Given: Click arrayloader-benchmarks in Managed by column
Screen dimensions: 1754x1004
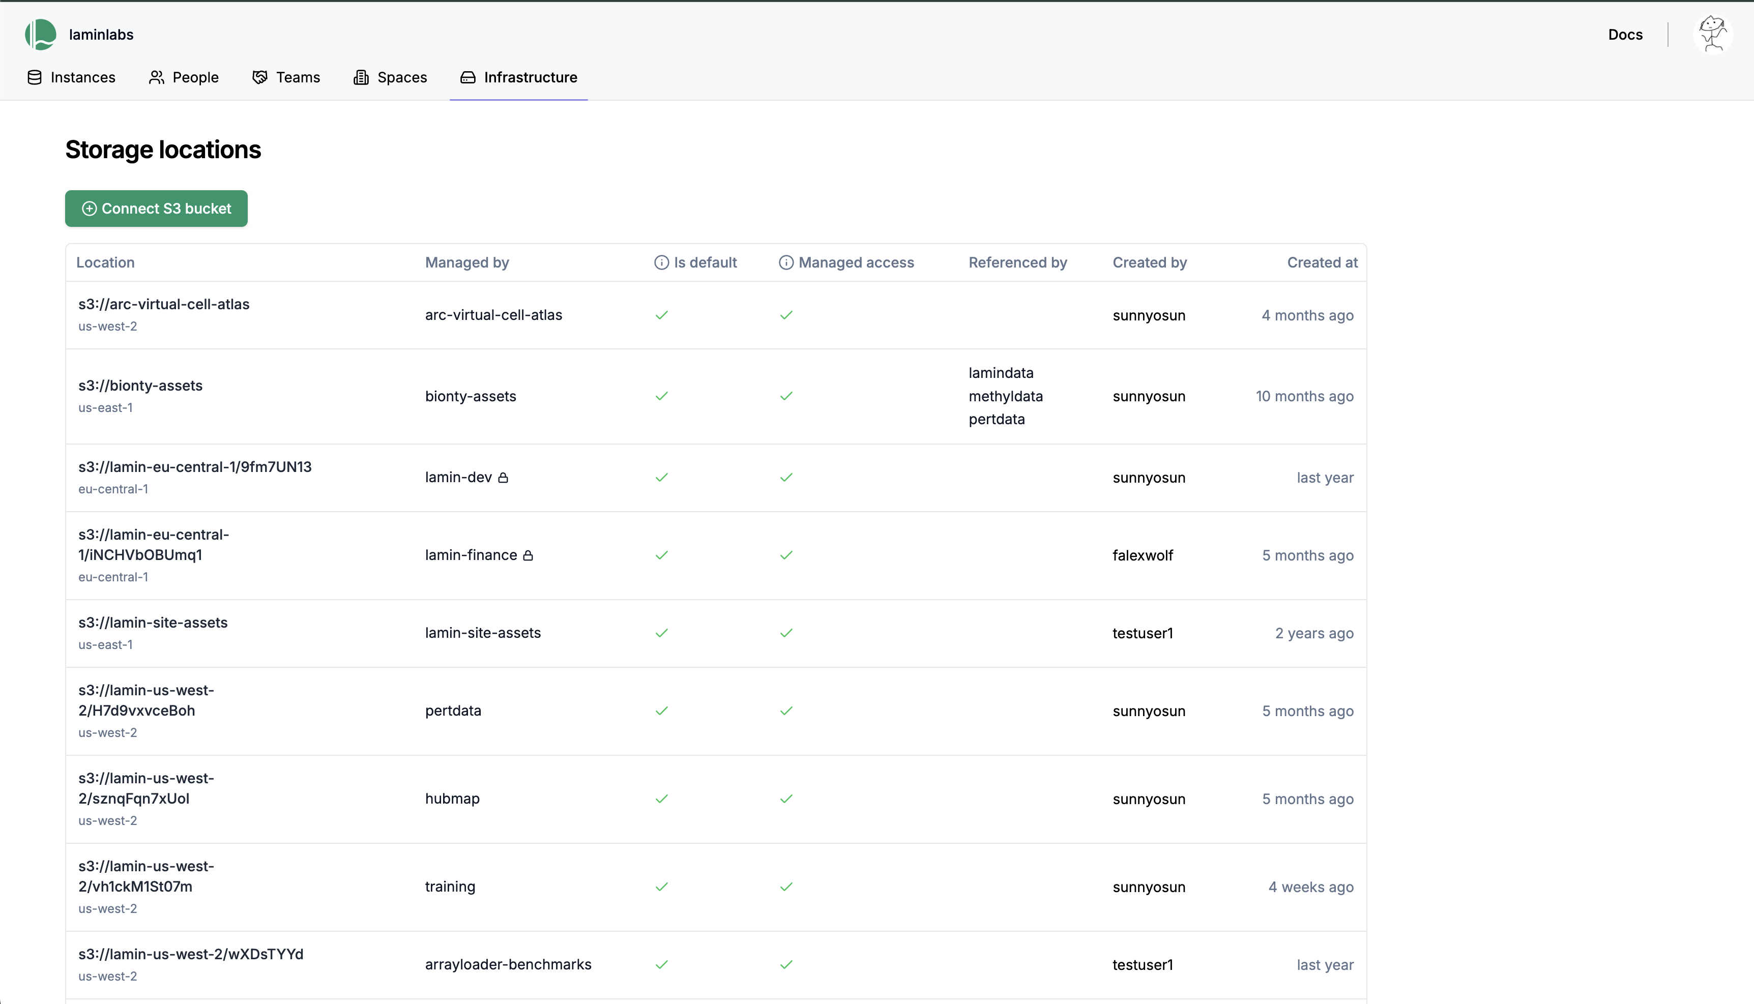Looking at the screenshot, I should click(508, 965).
